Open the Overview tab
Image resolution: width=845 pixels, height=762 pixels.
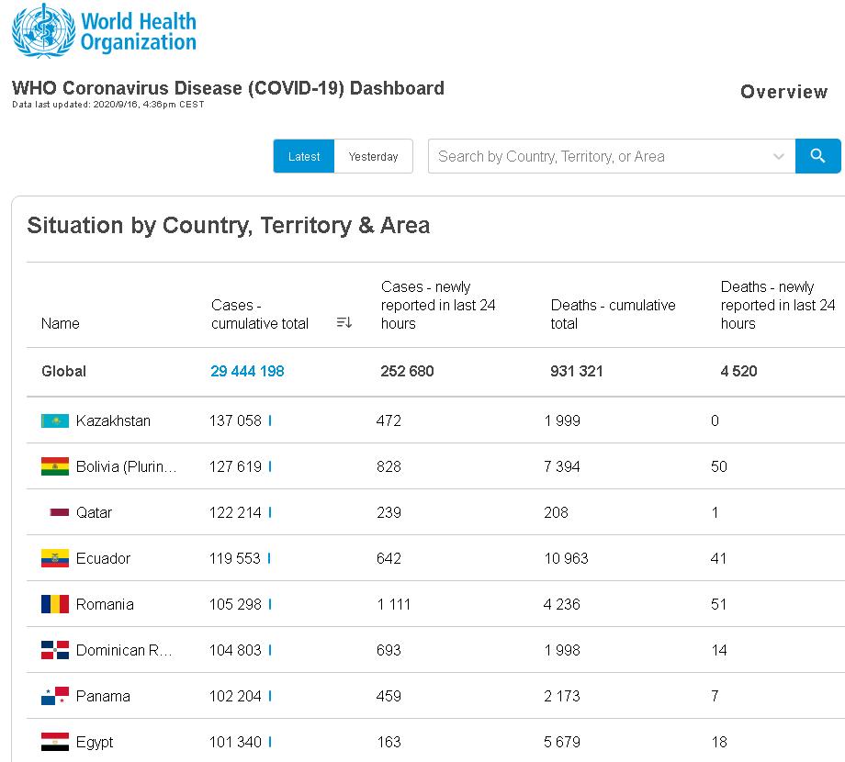click(783, 92)
